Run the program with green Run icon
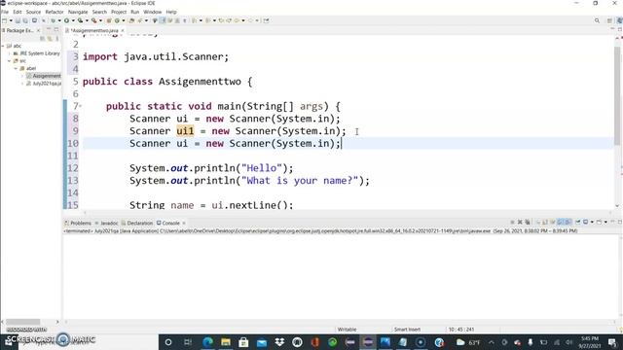 [x=66, y=20]
